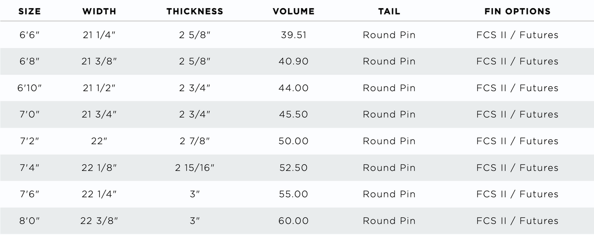Click the WIDTH column header
The width and height of the screenshot is (594, 235).
pos(99,12)
